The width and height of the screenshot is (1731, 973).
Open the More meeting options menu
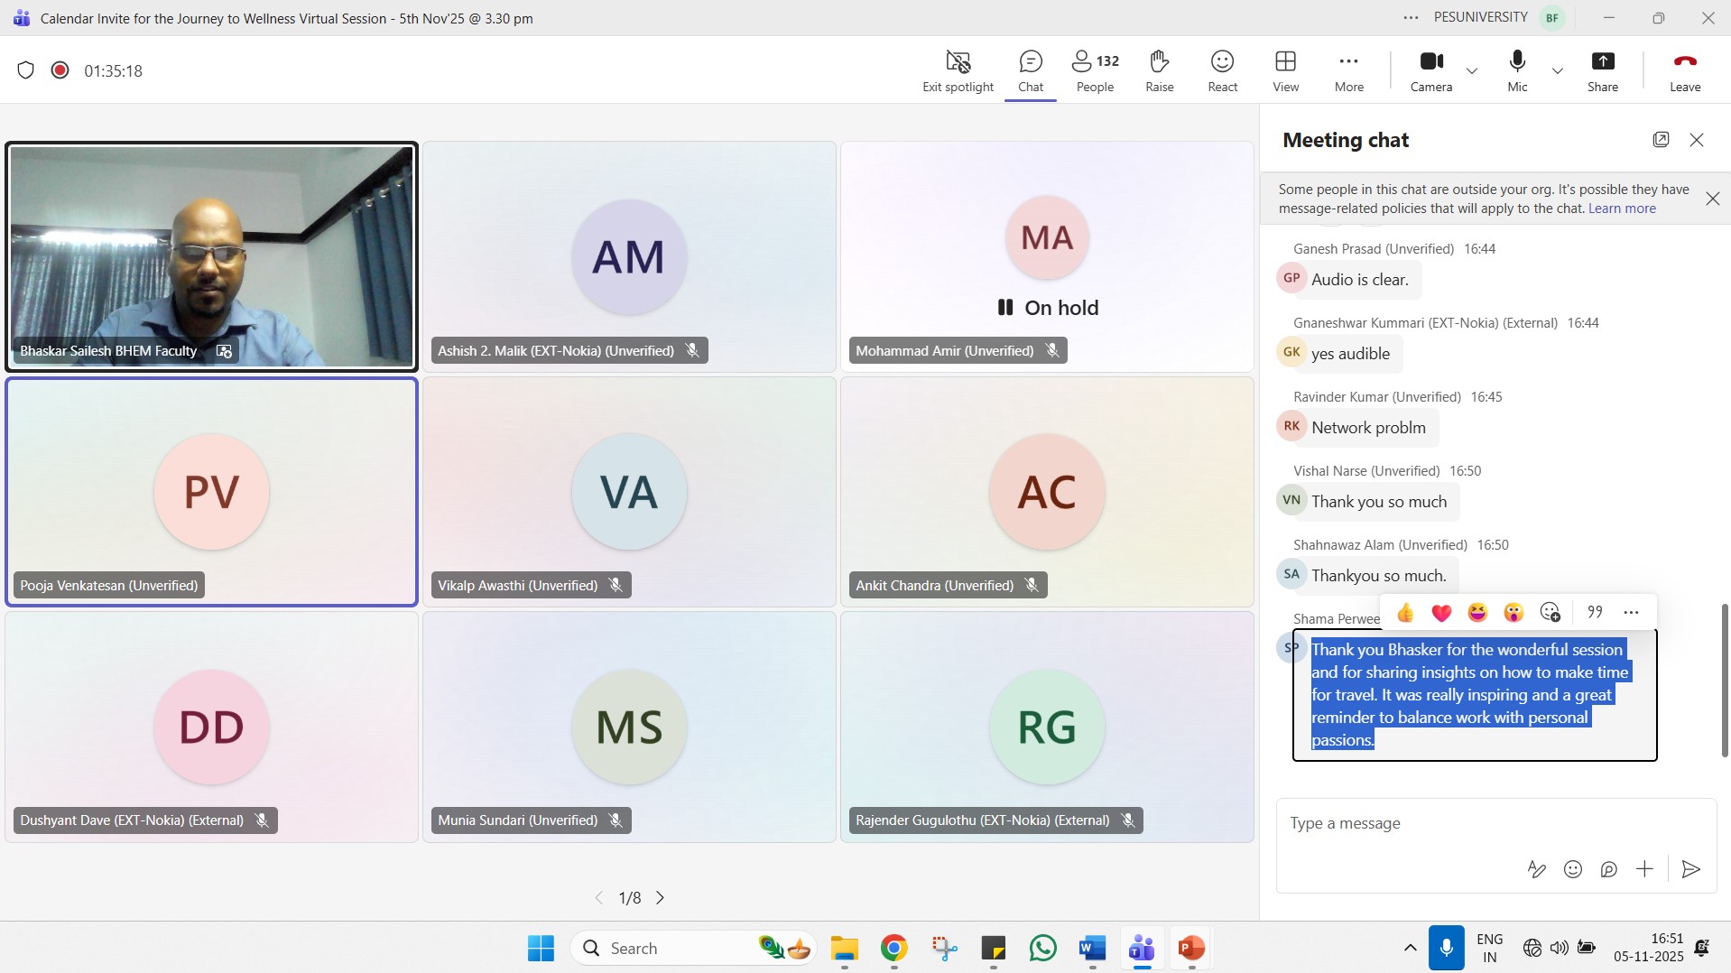click(x=1348, y=70)
